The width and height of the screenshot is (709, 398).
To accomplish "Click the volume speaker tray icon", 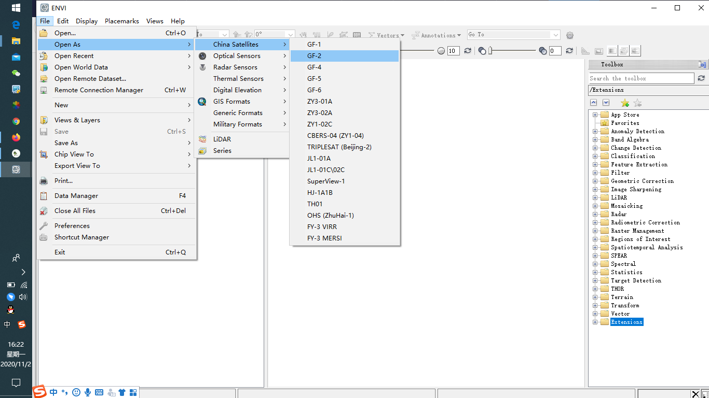I will point(23,297).
